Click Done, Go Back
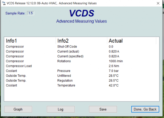The height and width of the screenshot is (118, 164). point(145,109)
